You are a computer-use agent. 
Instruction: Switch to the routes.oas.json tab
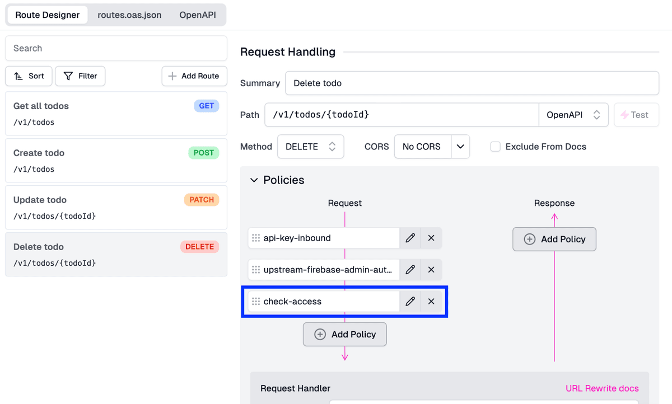[129, 15]
